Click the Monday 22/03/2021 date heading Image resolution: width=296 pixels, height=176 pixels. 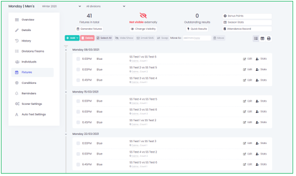click(86, 134)
